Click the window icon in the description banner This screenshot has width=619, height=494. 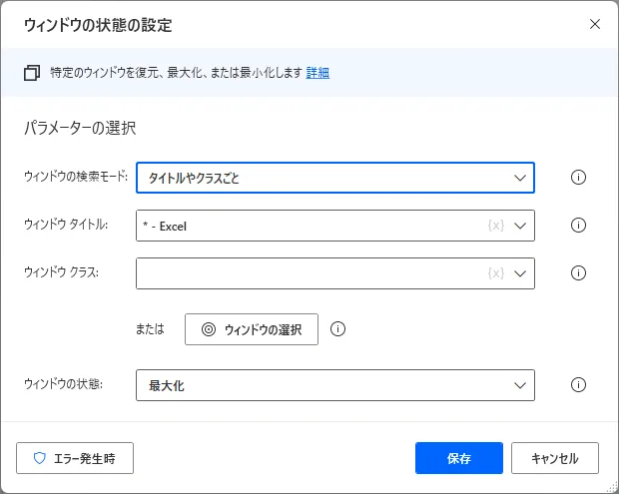pos(32,73)
